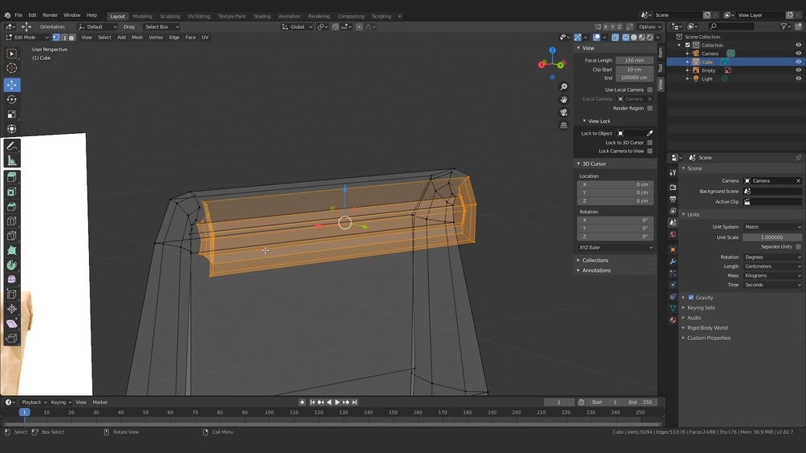Select the Loop Cut tool

click(x=12, y=221)
